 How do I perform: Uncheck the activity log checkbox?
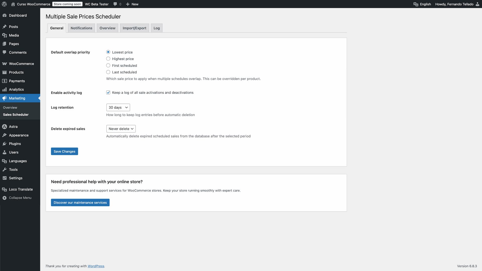pos(108,92)
